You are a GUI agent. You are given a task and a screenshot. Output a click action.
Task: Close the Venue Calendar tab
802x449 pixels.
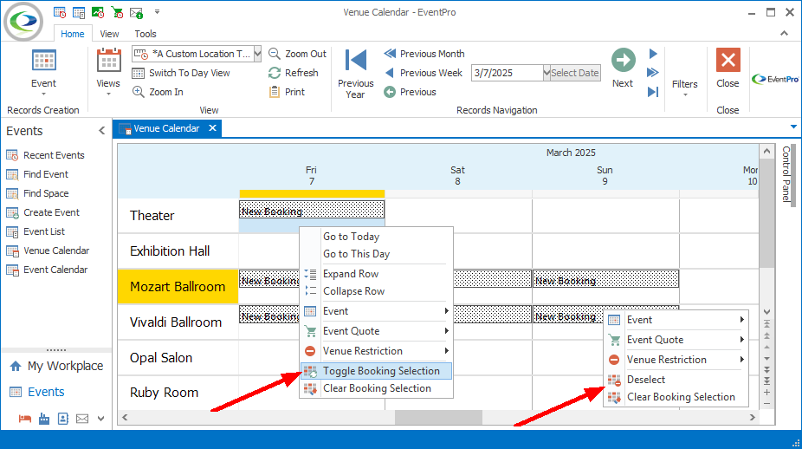click(212, 128)
